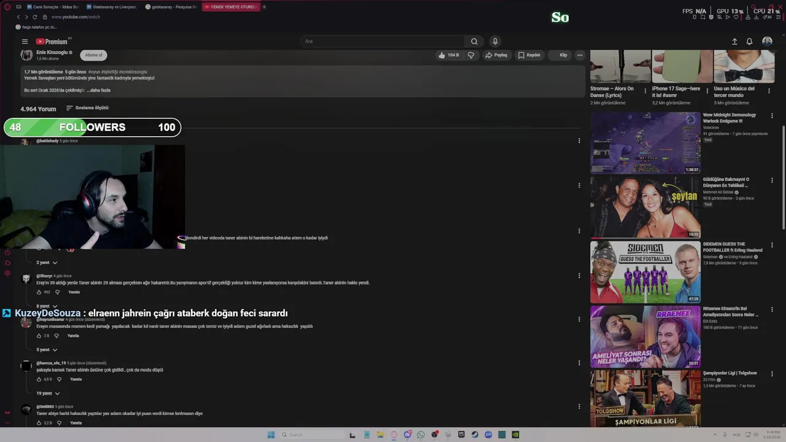Like @Seti880 comment with 3,2 B likes
786x442 pixels.
(x=39, y=423)
